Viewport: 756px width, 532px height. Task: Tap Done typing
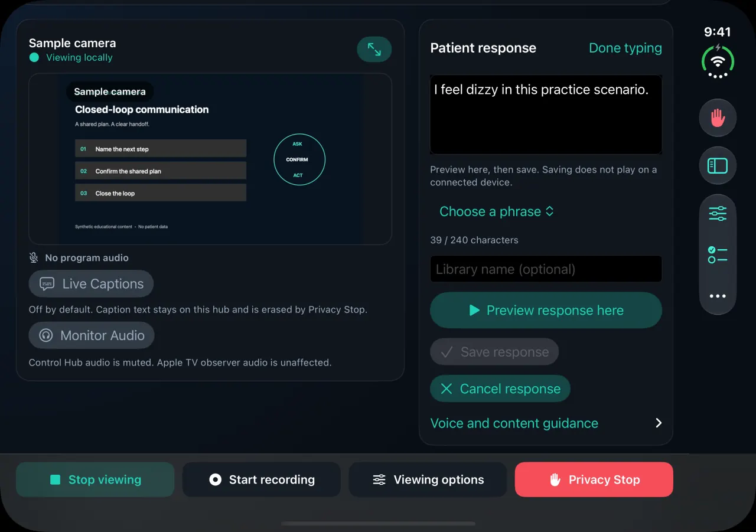[x=625, y=48]
